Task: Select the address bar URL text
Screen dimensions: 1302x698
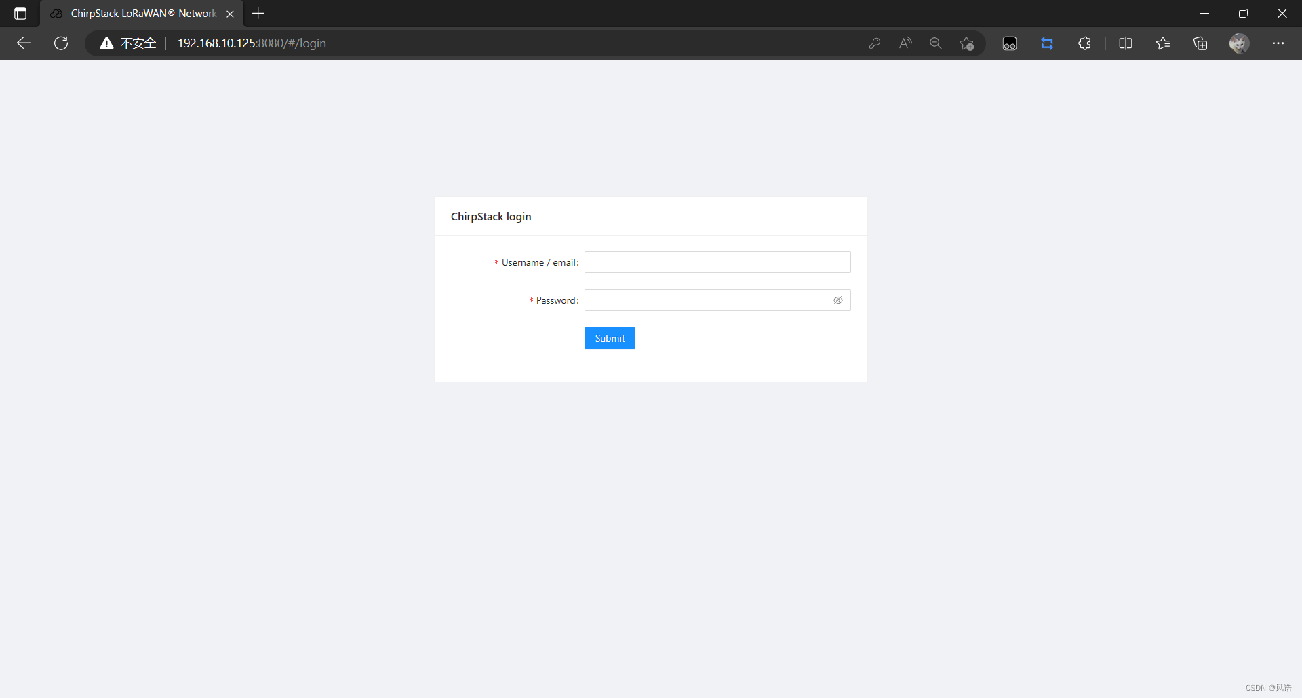Action: (x=252, y=43)
